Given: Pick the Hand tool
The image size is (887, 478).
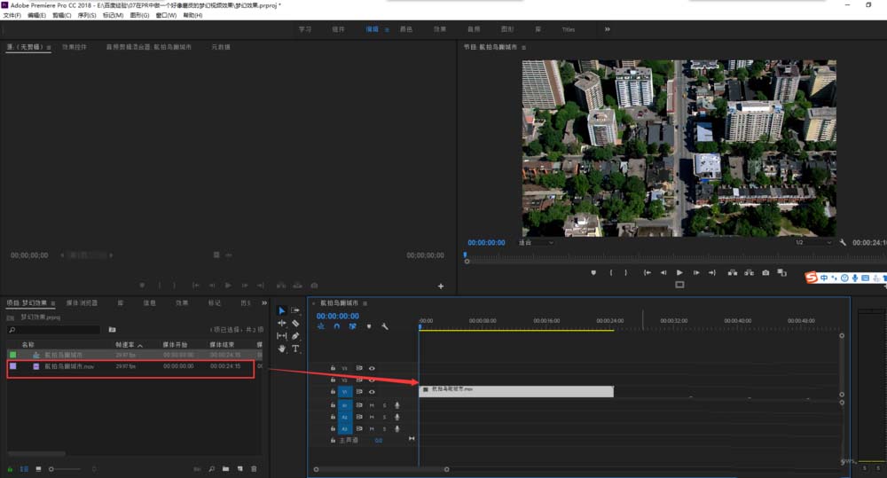Looking at the screenshot, I should pos(282,349).
